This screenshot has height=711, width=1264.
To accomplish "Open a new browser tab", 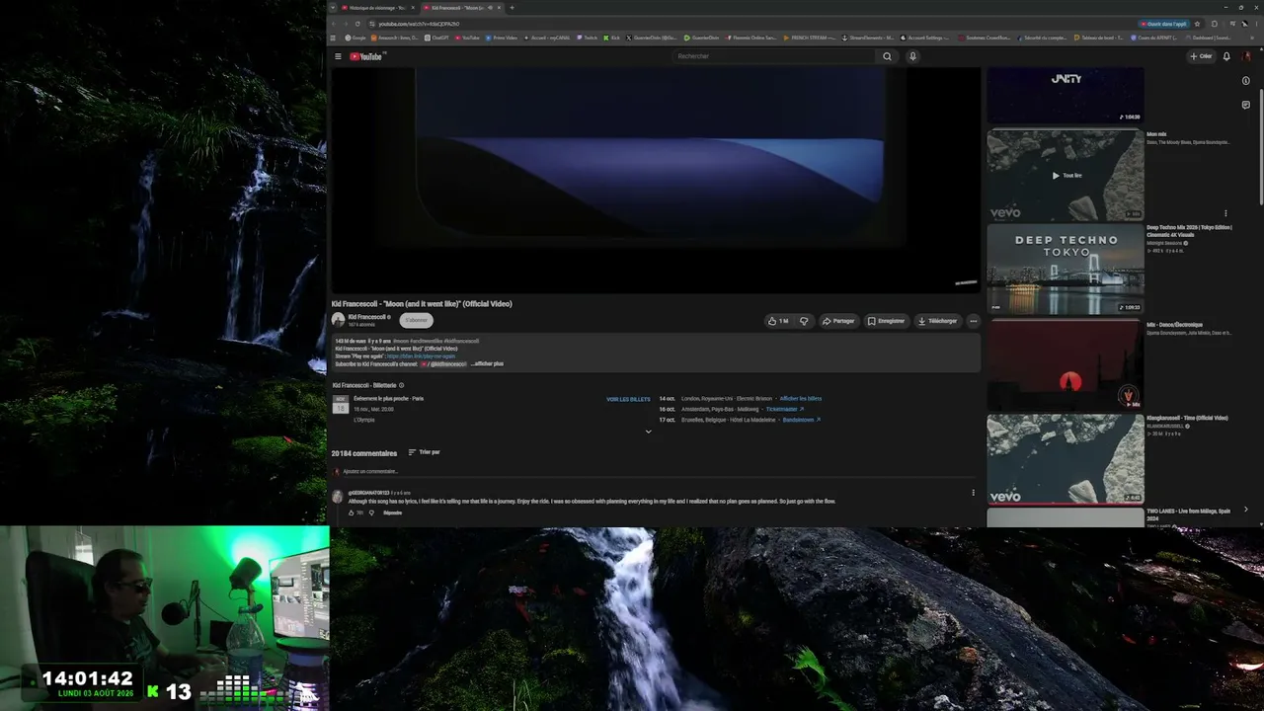I will 512,8.
